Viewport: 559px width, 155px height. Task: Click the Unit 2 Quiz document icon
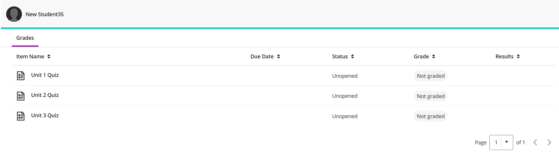[x=21, y=96]
